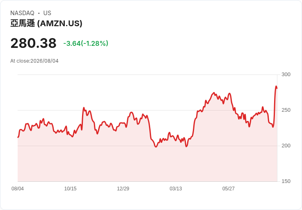Click the AMZN.US stock title
Viewport: 302px width, 210px height.
tap(46, 23)
